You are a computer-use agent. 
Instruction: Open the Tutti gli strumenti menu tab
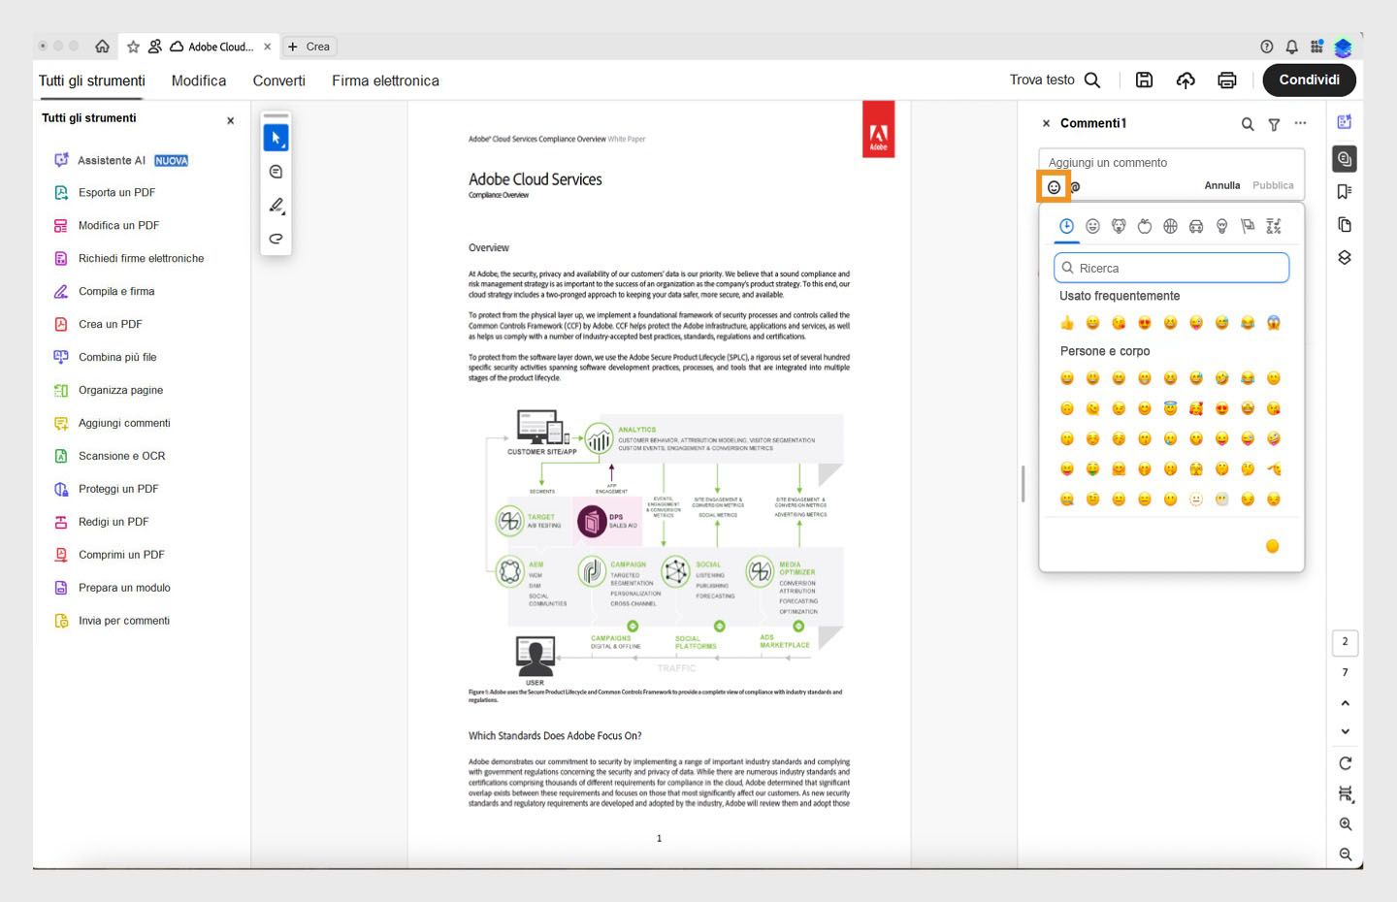coord(92,81)
